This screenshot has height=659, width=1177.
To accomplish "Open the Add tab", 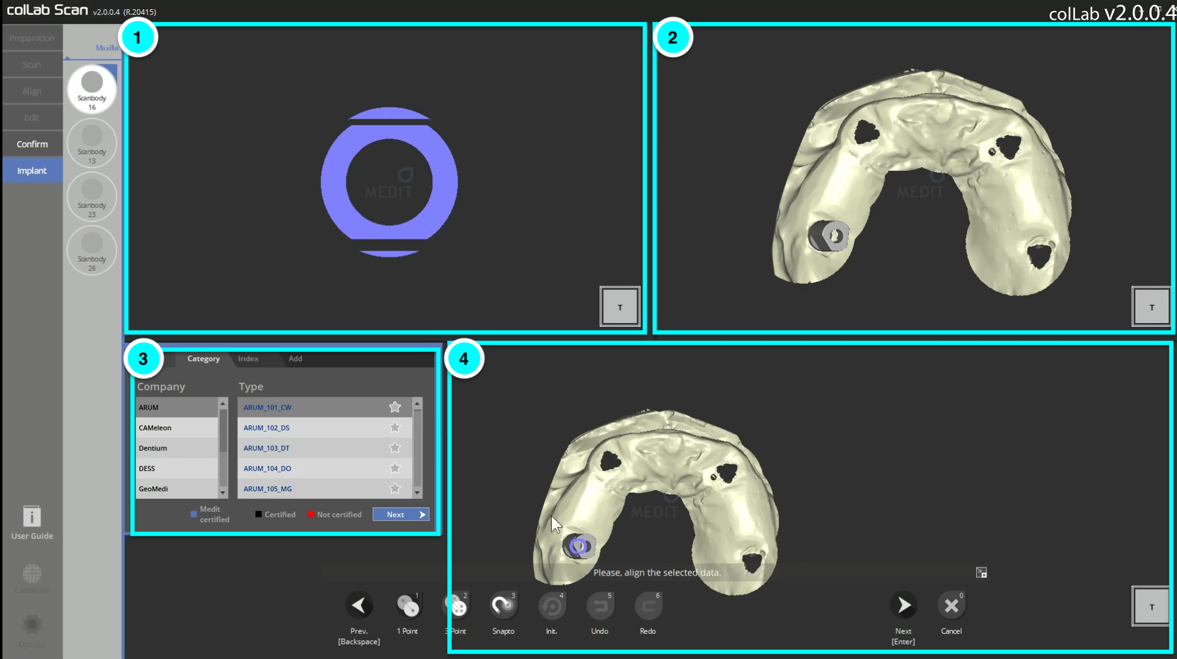I will pyautogui.click(x=295, y=359).
